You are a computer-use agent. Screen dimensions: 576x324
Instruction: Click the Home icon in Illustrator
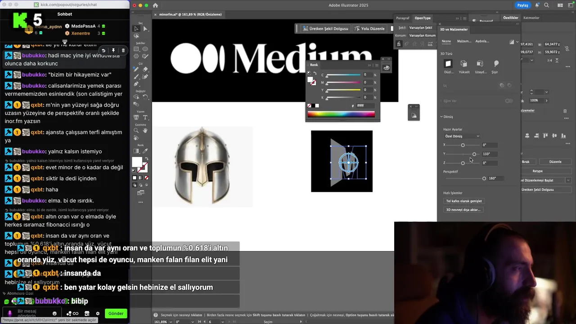coord(155,5)
